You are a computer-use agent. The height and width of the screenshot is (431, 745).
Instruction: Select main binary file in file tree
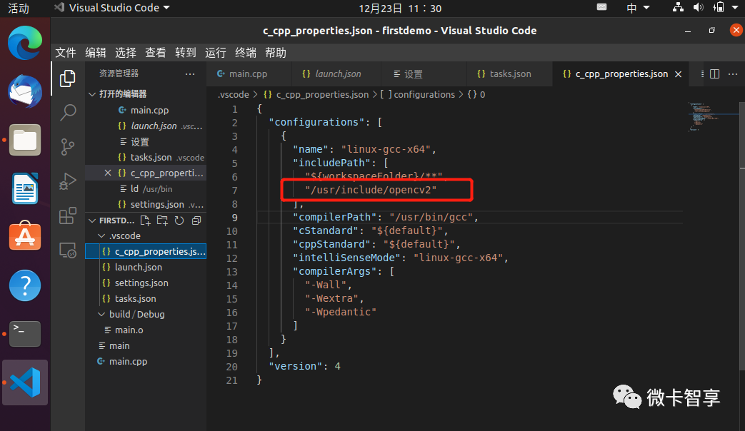(x=146, y=345)
